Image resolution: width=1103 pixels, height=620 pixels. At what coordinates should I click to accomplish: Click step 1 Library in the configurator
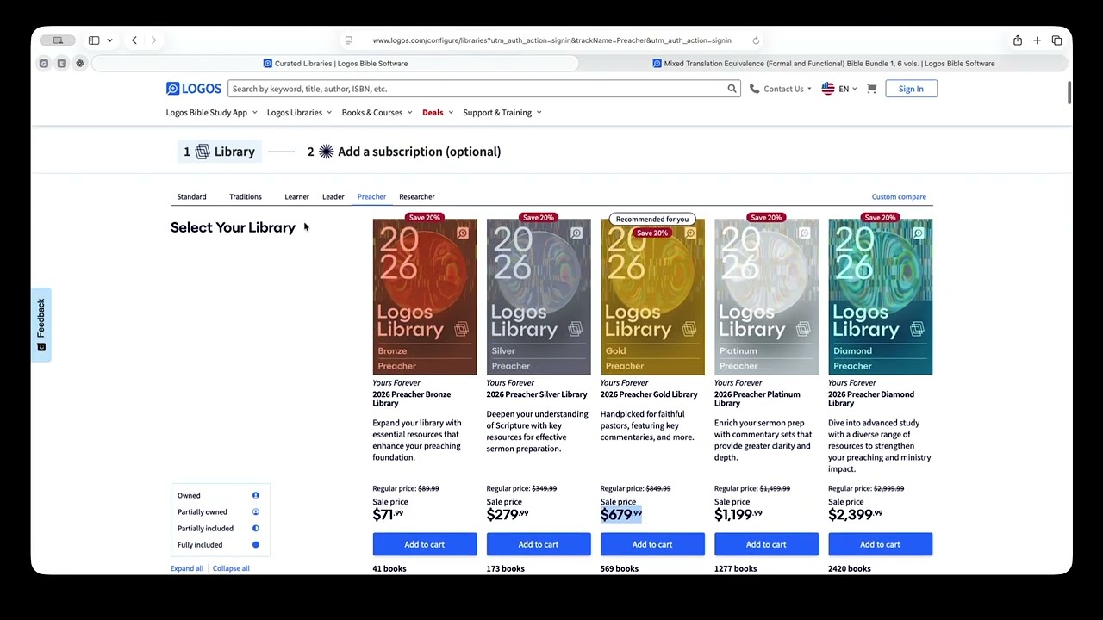pyautogui.click(x=219, y=152)
